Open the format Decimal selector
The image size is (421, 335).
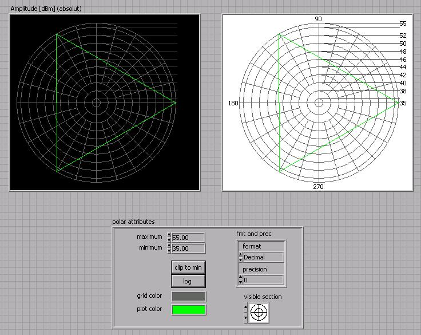(x=263, y=258)
